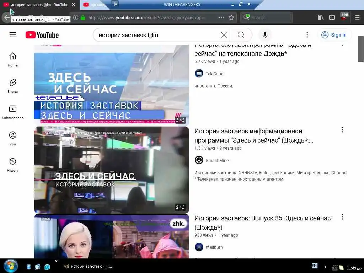364x273 pixels.
Task: Open the You section in the sidebar
Action: tap(13, 139)
